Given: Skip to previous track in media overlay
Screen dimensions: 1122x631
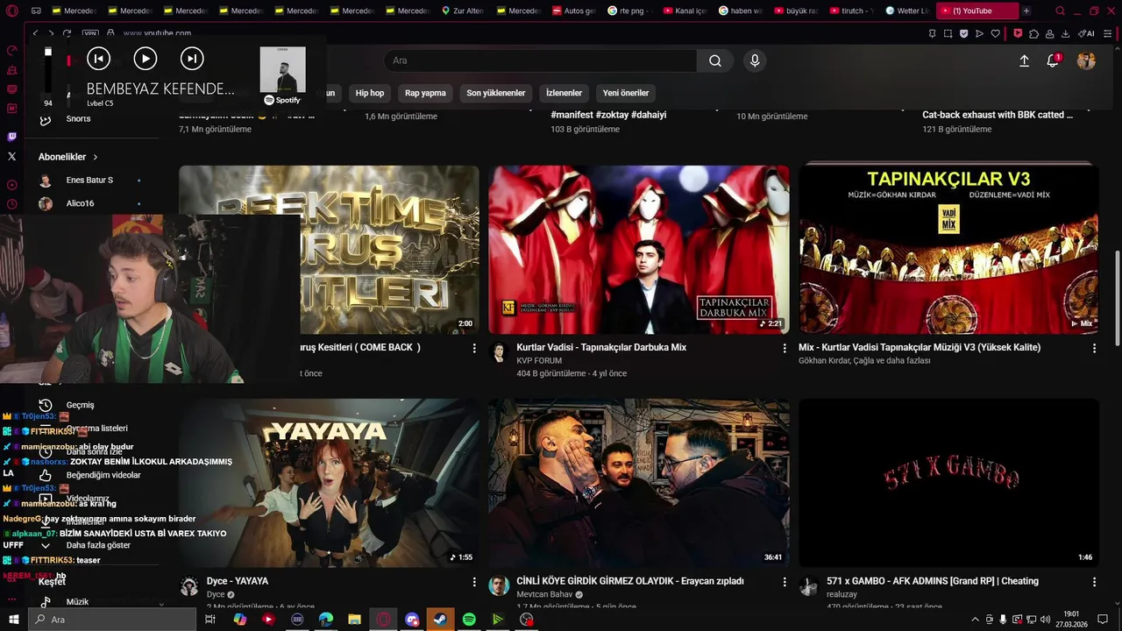Looking at the screenshot, I should (x=98, y=59).
